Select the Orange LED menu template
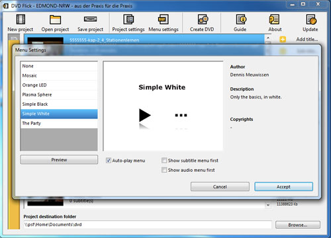The image size is (331, 238). 59,85
